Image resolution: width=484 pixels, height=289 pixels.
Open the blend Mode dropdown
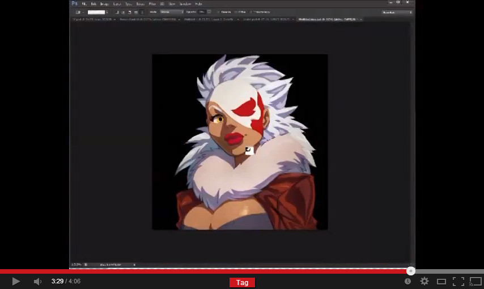pos(172,12)
